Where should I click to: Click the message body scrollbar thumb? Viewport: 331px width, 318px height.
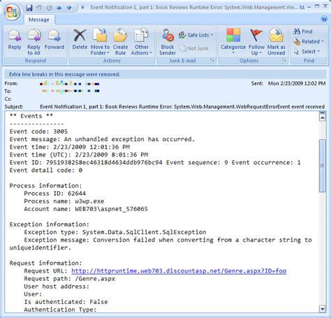pos(323,166)
